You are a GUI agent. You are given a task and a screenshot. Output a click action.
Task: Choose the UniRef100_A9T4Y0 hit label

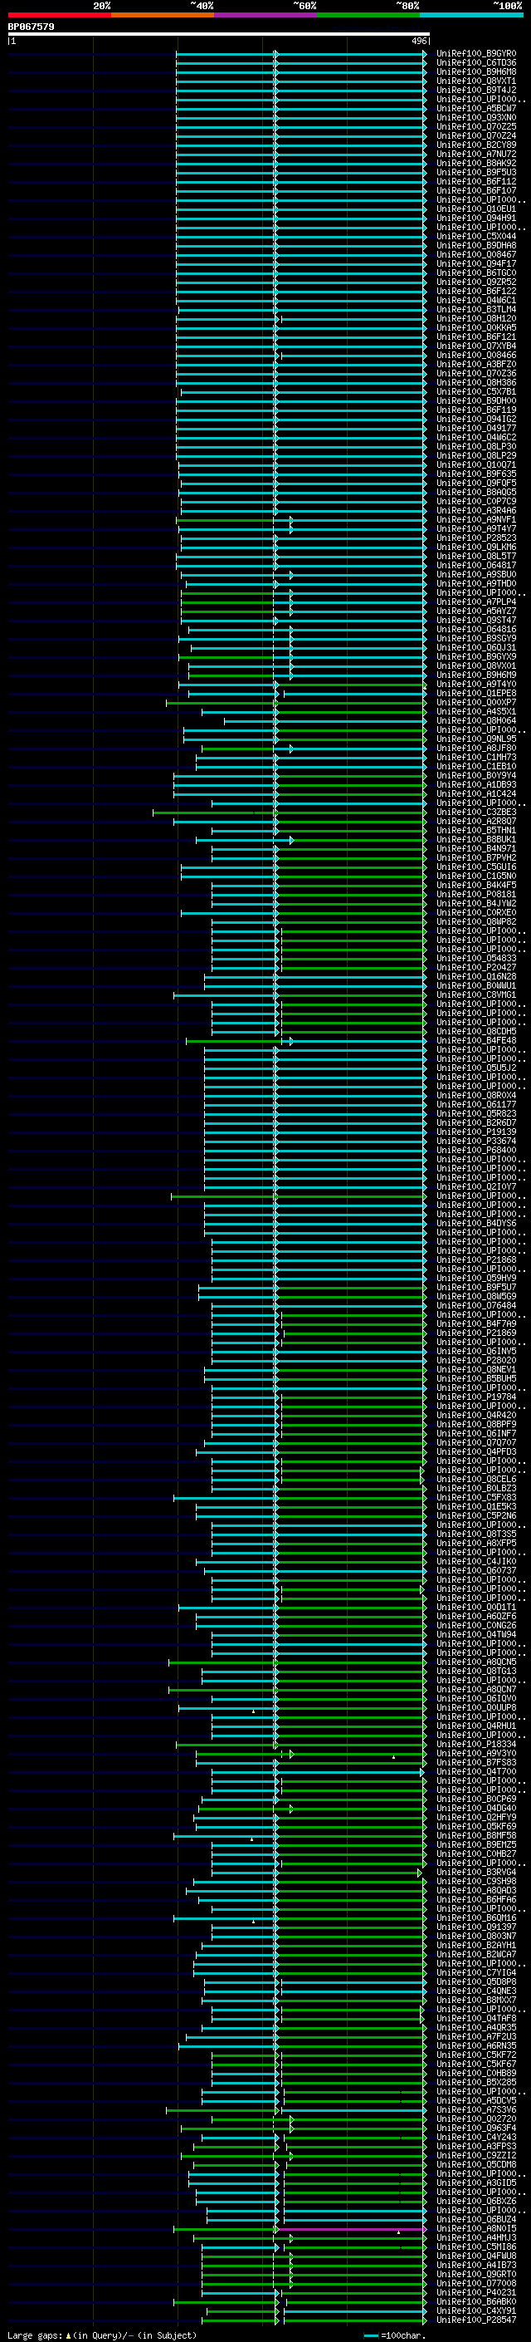[x=476, y=684]
